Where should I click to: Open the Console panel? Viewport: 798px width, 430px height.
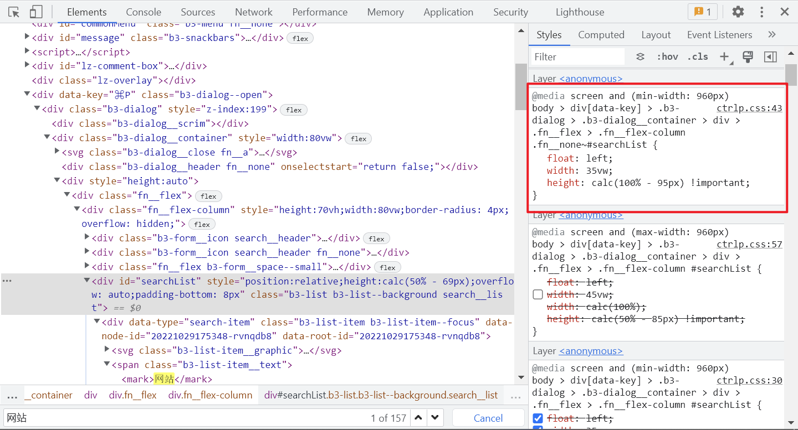tap(143, 12)
